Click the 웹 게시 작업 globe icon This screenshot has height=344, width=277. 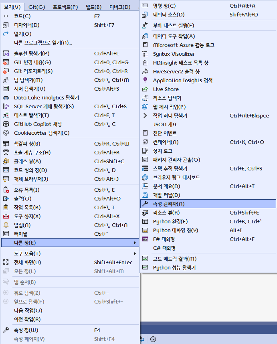coord(145,107)
